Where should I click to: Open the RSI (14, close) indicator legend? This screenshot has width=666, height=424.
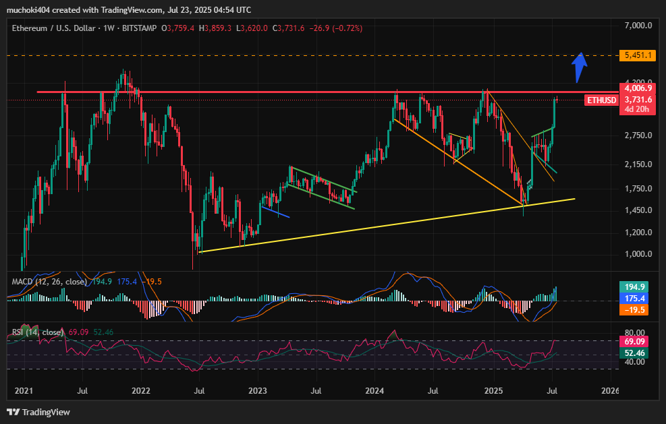click(37, 332)
